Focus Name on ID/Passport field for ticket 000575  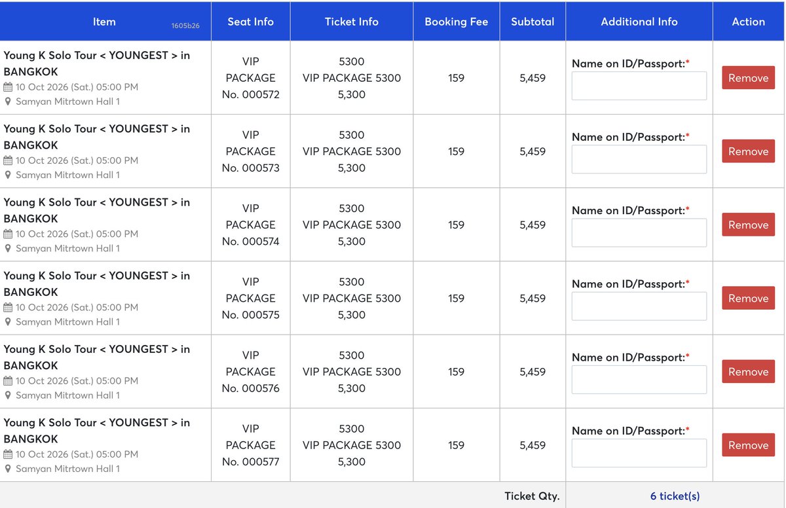point(639,306)
